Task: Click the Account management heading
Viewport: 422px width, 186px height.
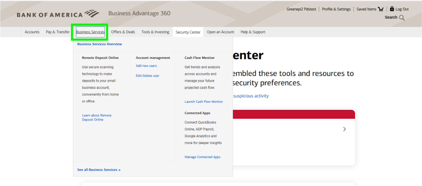Action: pos(153,58)
